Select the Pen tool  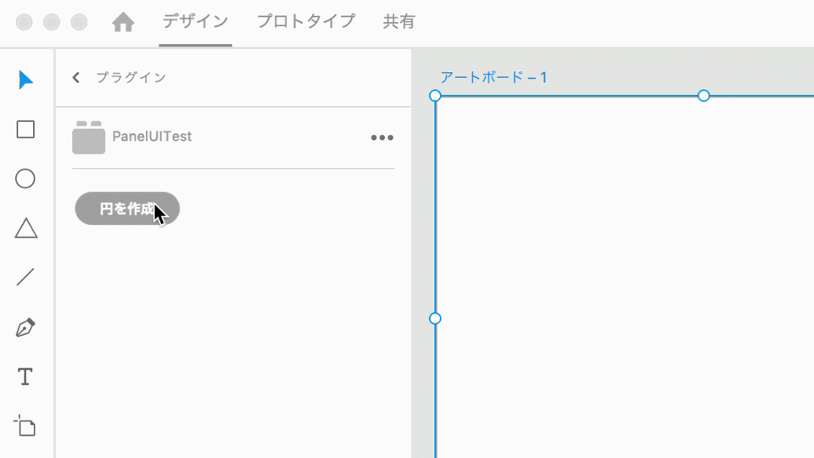25,327
